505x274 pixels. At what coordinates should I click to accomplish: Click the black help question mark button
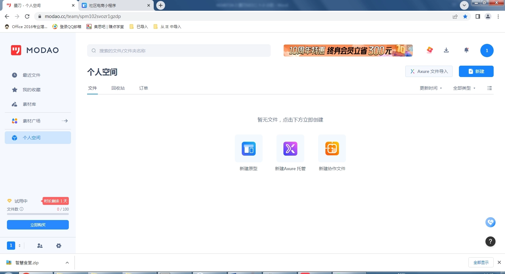[490, 241]
